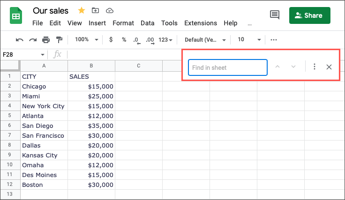Viewport: 345px width, 200px height.
Task: Open the Data menu
Action: coord(148,23)
